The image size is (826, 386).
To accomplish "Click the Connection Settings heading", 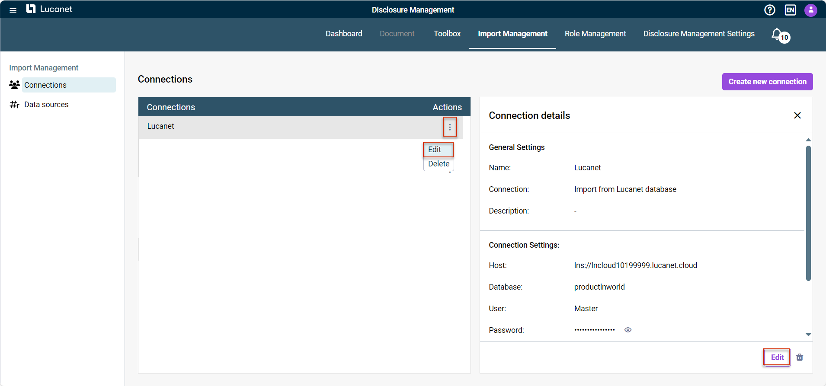I will tap(524, 245).
